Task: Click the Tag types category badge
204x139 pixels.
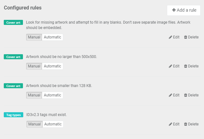Action: click(x=14, y=115)
